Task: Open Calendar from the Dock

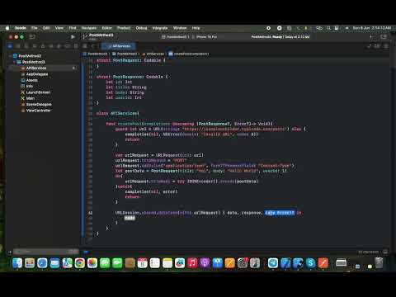Action: (x=143, y=263)
